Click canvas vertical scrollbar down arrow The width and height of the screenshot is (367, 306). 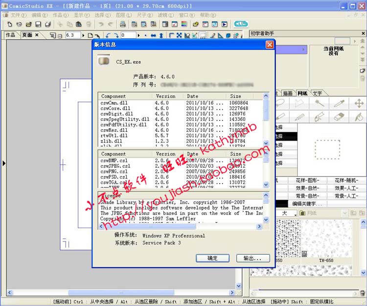[x=238, y=286]
